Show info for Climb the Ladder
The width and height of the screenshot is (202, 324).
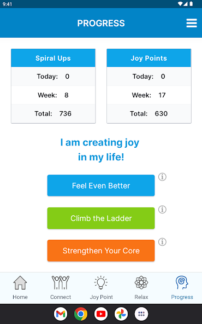coord(162,210)
